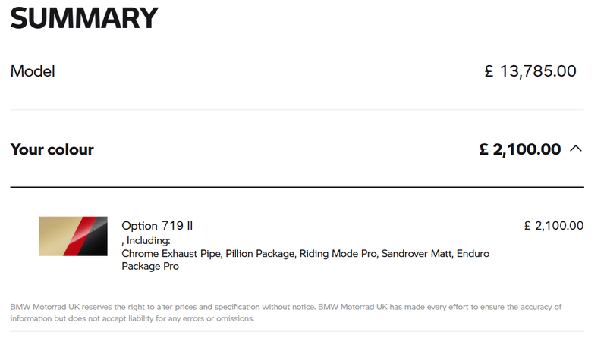Click the Option 719 II line price
Image resolution: width=607 pixels, height=341 pixels.
[554, 226]
